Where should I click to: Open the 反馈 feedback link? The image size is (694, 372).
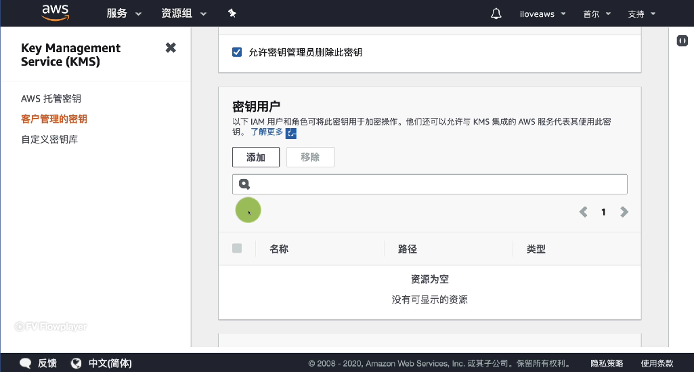47,364
